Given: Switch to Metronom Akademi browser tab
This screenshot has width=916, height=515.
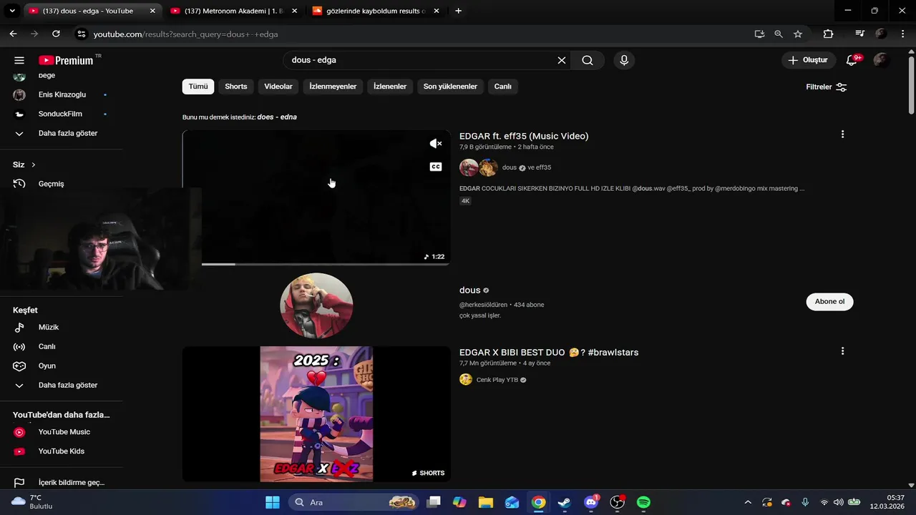Looking at the screenshot, I should click(x=233, y=11).
